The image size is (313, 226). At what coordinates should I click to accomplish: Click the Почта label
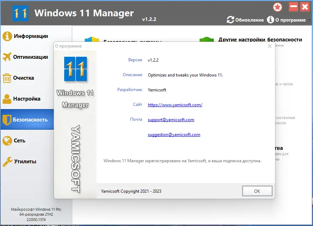(136, 119)
